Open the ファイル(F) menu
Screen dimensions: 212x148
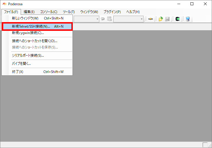(11, 12)
